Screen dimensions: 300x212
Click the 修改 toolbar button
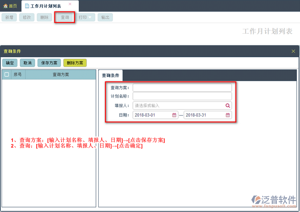coord(27,17)
